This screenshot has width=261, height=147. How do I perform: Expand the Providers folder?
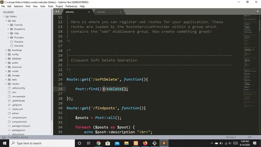tap(8, 38)
